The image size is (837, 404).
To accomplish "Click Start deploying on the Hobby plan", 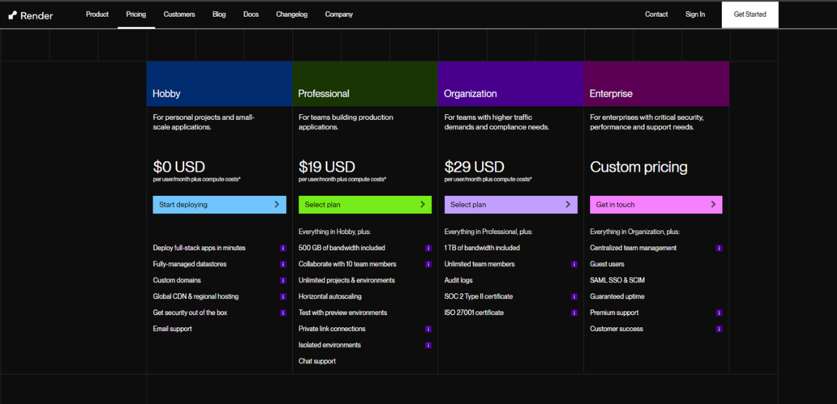I will (220, 205).
